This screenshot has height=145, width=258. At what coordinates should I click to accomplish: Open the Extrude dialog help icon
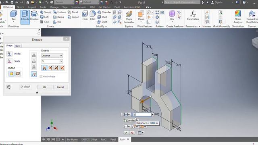click(x=9, y=87)
